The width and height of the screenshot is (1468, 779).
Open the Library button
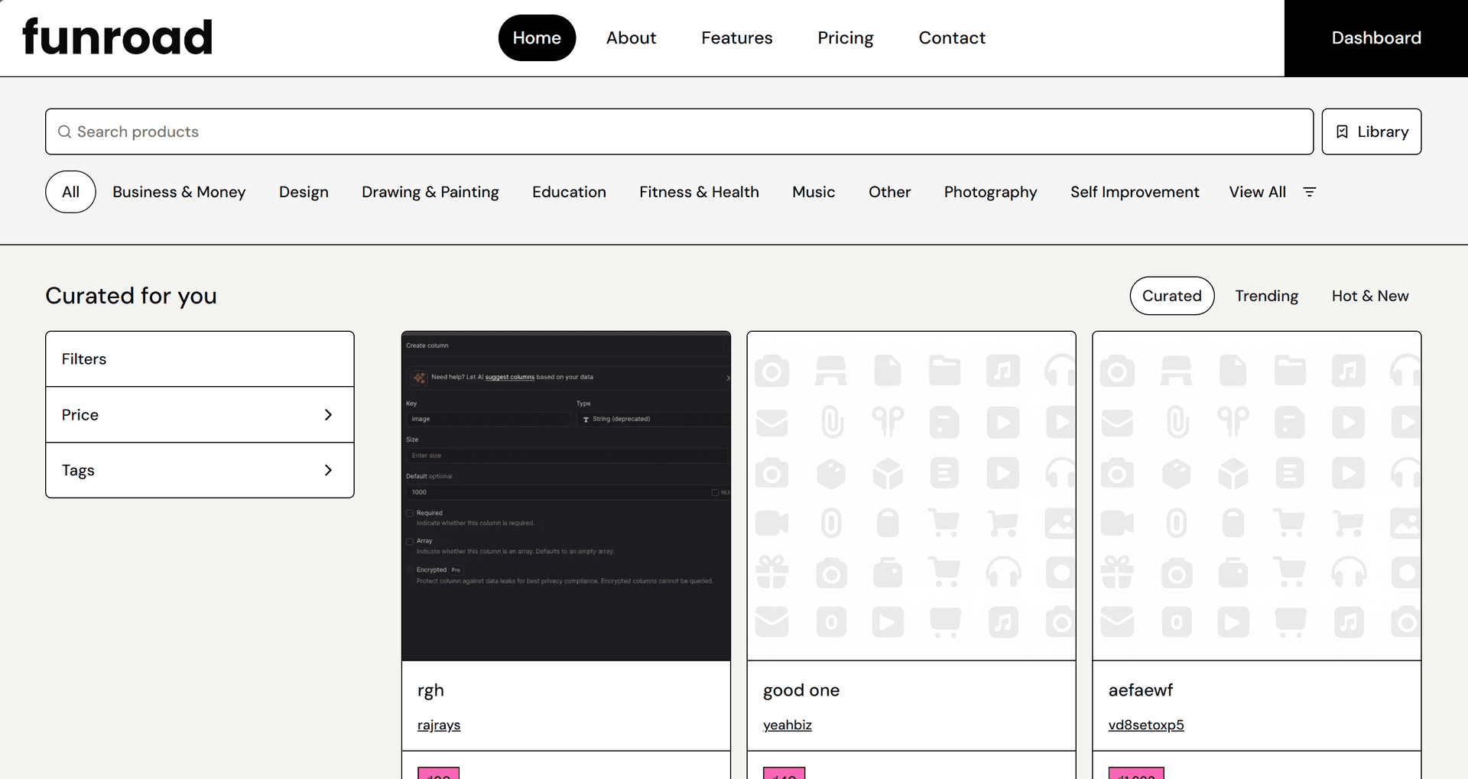click(1372, 131)
